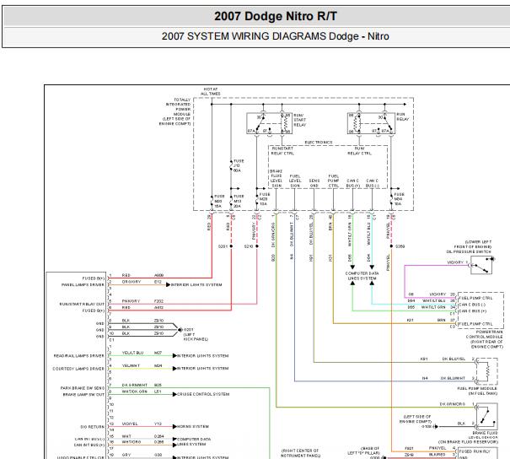This screenshot has height=459, width=510.
Task: Click "2007 SYSTEM WIRING DIAGRAMS Dodge - Nitro" subtitle
Action: (275, 35)
